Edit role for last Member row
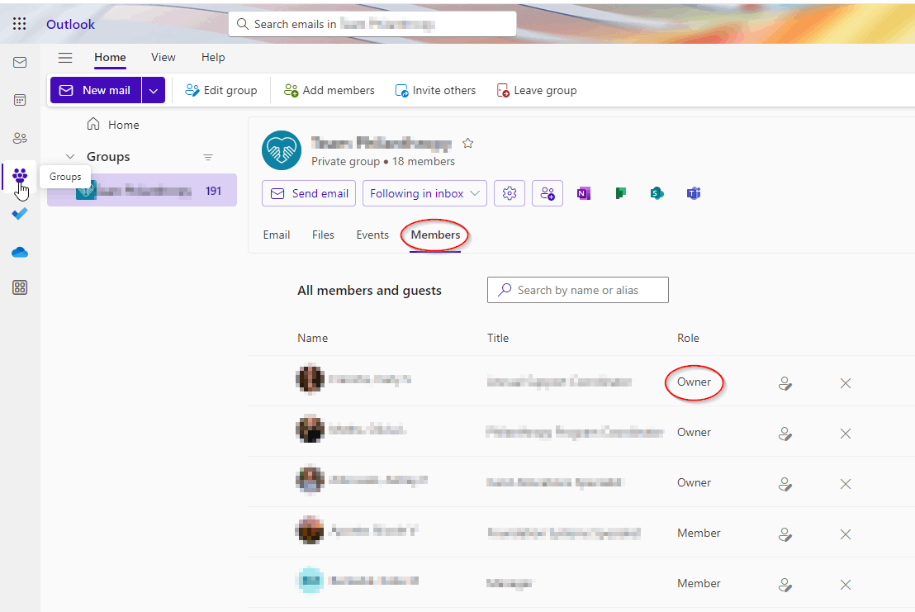The width and height of the screenshot is (915, 612). click(x=785, y=585)
